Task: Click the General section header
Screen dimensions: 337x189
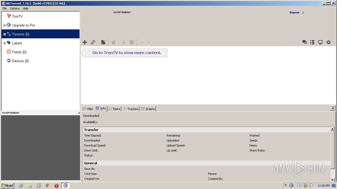Action: point(206,163)
